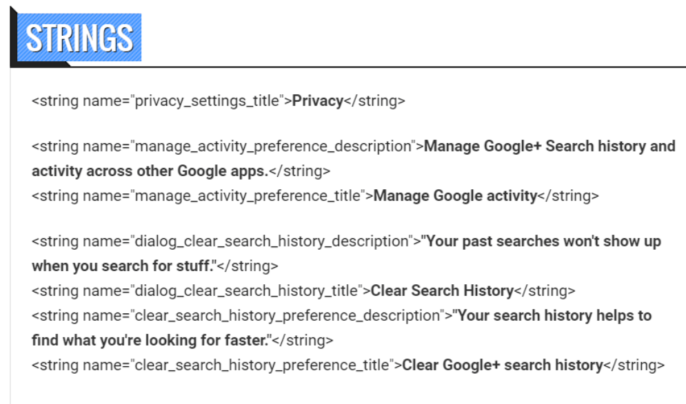Click the closing string tag after "Privacy"
This screenshot has height=404, width=686.
pos(374,101)
